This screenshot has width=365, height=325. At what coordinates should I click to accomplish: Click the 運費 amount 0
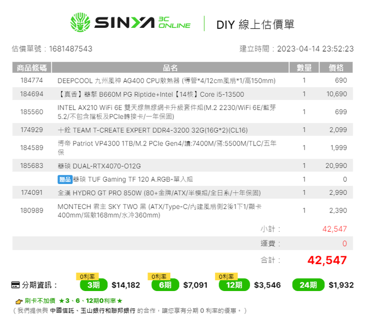pyautogui.click(x=345, y=244)
